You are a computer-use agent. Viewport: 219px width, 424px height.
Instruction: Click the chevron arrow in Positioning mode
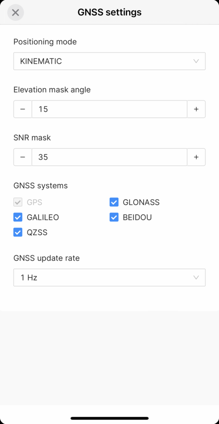(196, 61)
